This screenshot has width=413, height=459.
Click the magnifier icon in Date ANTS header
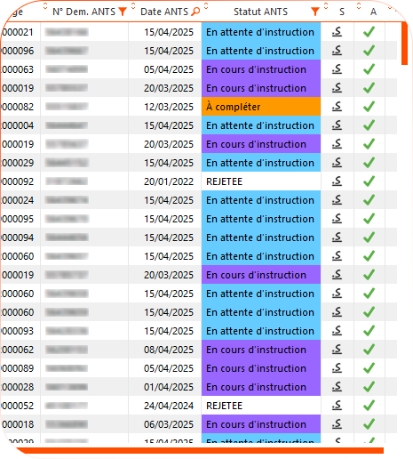[195, 12]
